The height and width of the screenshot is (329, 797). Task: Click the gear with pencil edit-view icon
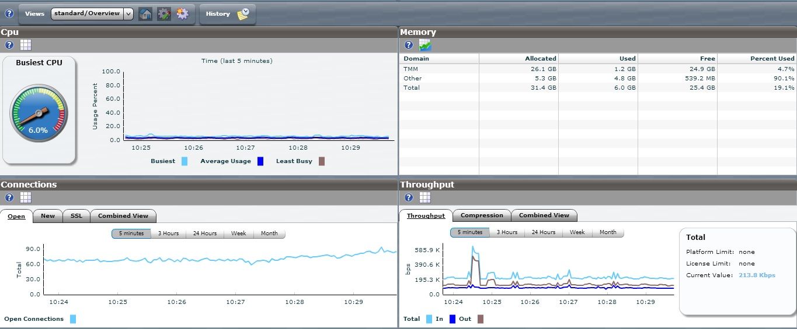pyautogui.click(x=164, y=14)
